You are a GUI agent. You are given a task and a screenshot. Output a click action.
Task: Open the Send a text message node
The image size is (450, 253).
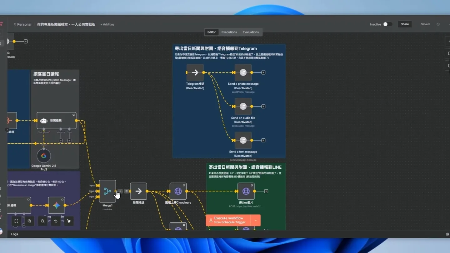tap(243, 140)
